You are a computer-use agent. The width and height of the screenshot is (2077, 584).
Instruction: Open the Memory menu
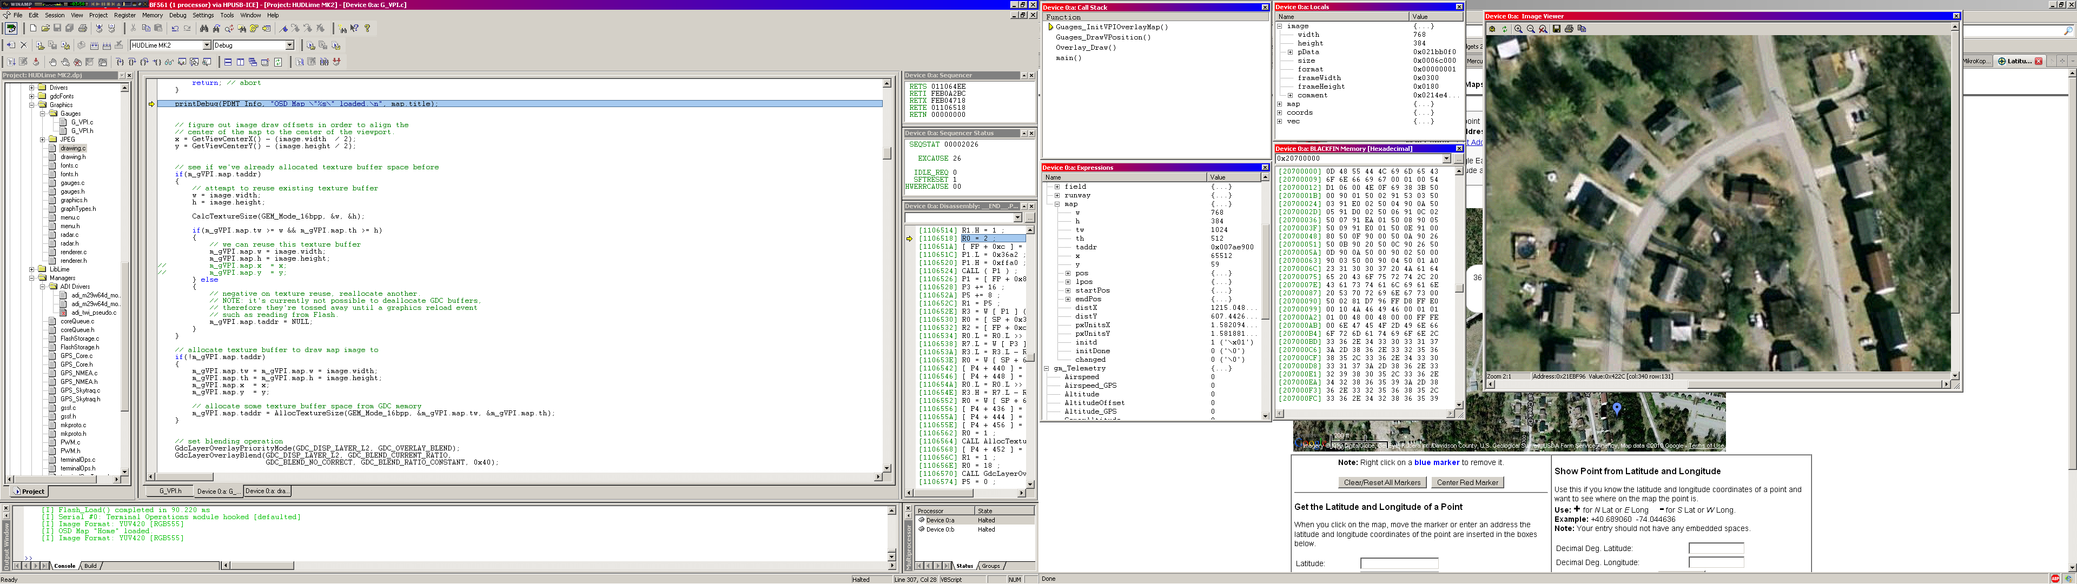pyautogui.click(x=151, y=15)
